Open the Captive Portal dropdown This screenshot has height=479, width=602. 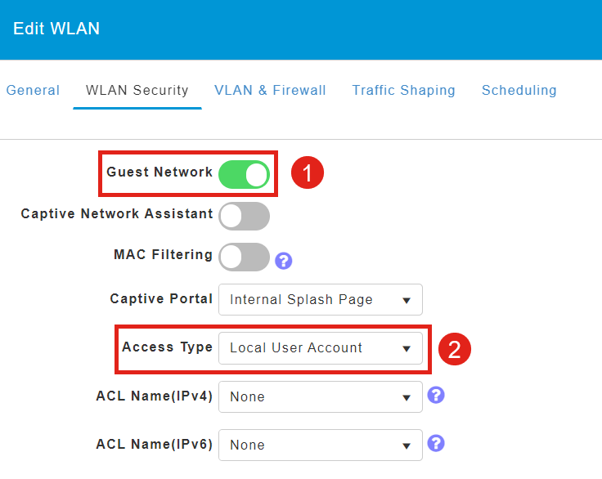pyautogui.click(x=321, y=300)
